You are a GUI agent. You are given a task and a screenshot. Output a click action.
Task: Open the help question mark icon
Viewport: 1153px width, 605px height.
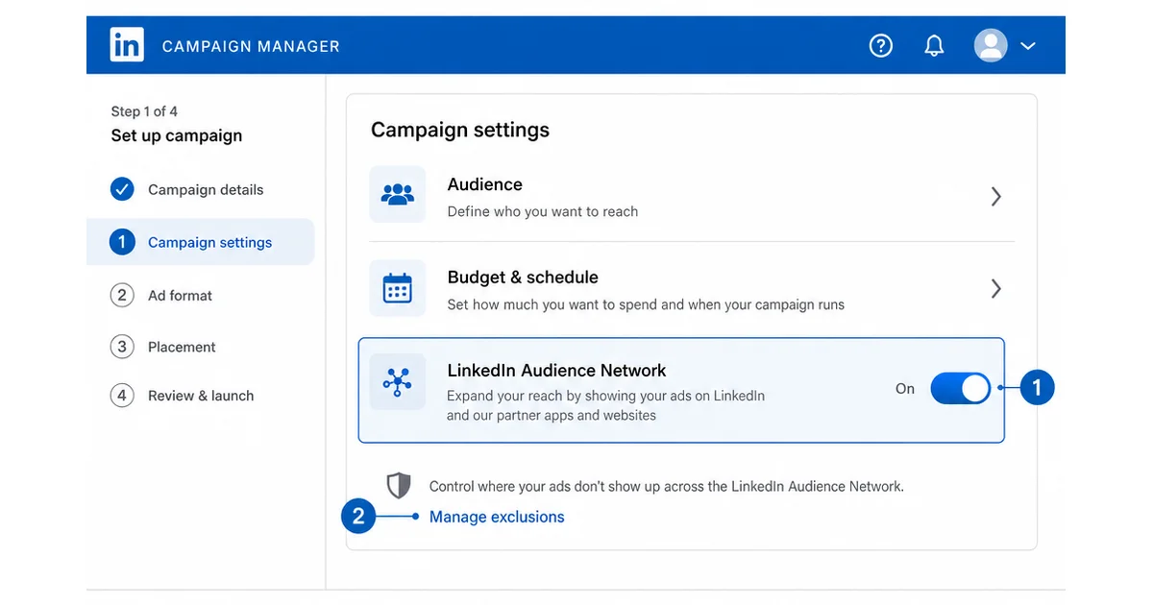coord(881,45)
